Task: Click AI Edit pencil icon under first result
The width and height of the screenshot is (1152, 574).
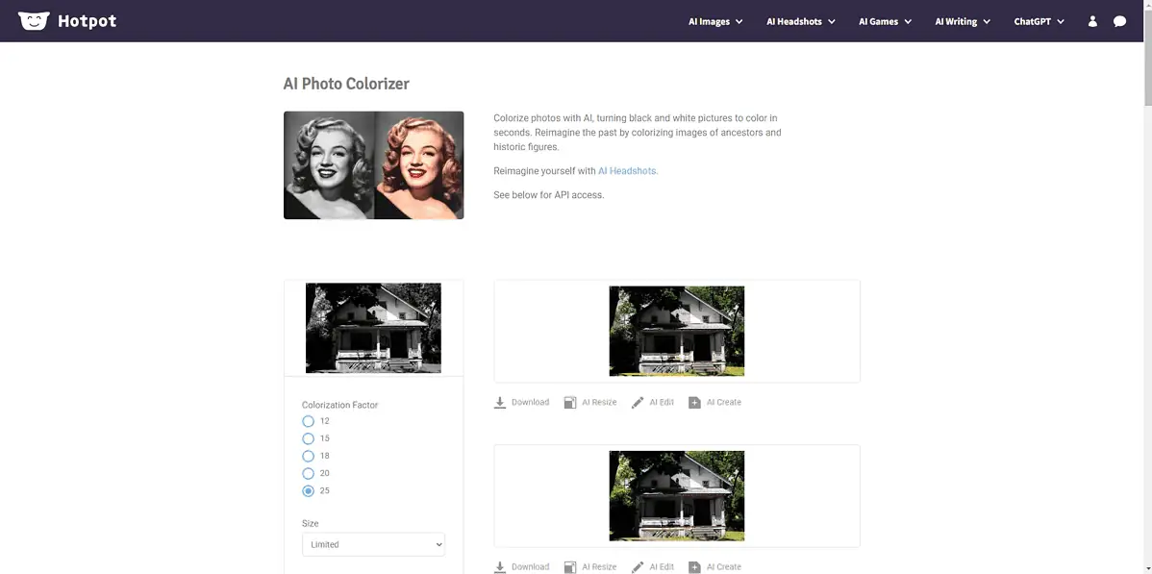Action: coord(638,403)
